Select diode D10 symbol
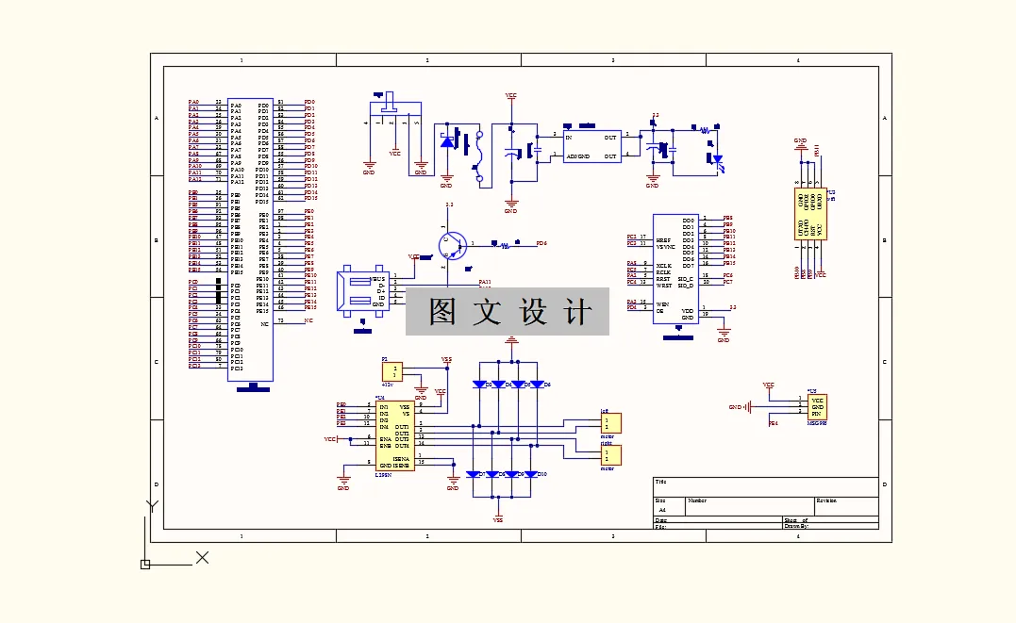This screenshot has width=1016, height=623. (x=531, y=475)
